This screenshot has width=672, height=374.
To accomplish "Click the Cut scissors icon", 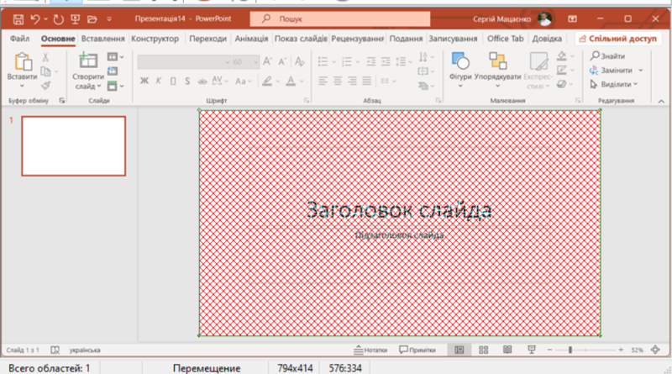I will 45,57.
